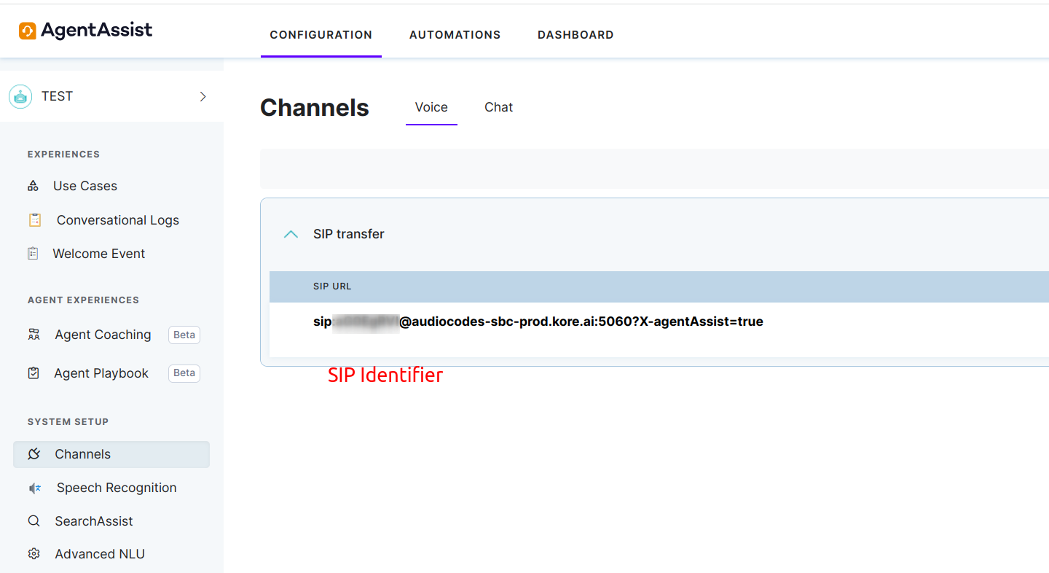Click the Use Cases shapes icon

pos(33,186)
